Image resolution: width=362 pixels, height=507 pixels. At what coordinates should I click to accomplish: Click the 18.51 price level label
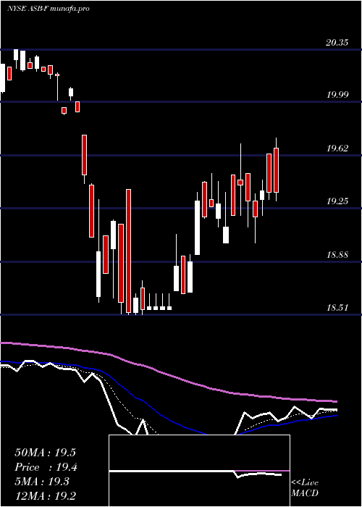pyautogui.click(x=337, y=308)
